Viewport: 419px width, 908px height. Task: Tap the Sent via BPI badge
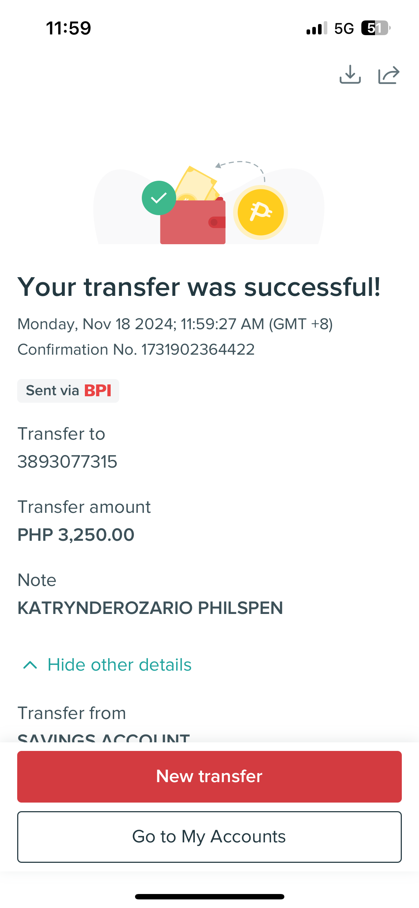[x=68, y=391]
